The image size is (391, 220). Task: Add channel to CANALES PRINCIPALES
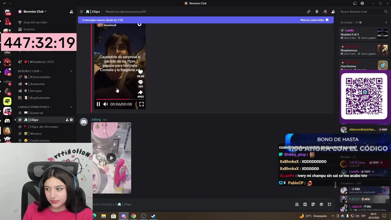(x=71, y=107)
